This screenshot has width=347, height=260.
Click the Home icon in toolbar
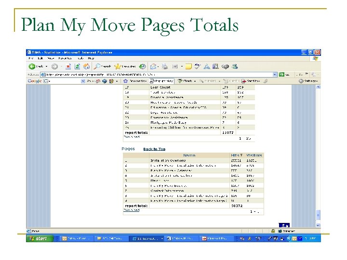click(x=87, y=66)
